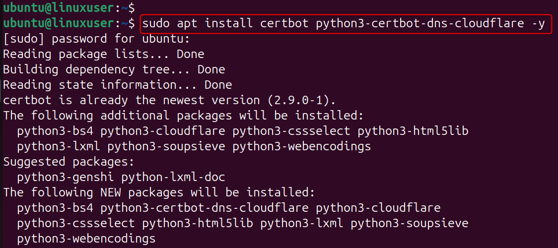
Task: Select the python-lxml-doc suggested package
Action: (173, 177)
